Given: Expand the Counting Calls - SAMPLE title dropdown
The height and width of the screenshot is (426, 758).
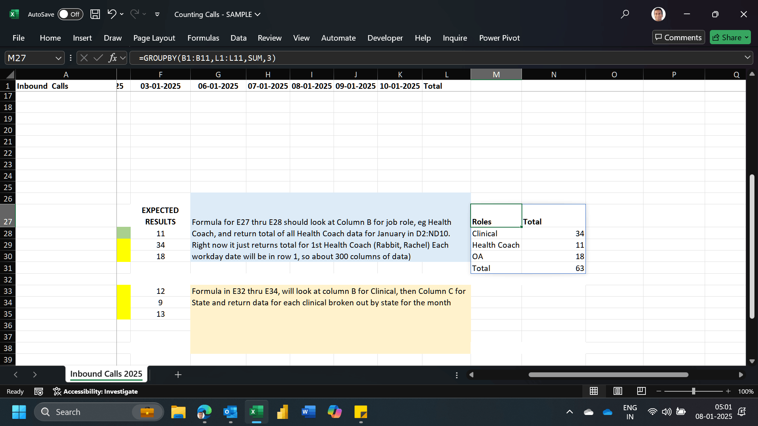Looking at the screenshot, I should click(x=258, y=15).
